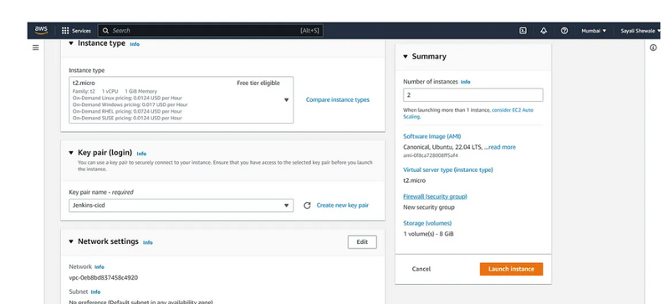
Task: Click the New security group text
Action: (429, 207)
